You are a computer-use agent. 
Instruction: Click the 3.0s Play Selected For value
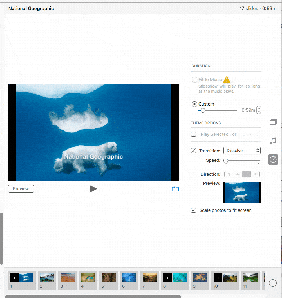pyautogui.click(x=247, y=134)
